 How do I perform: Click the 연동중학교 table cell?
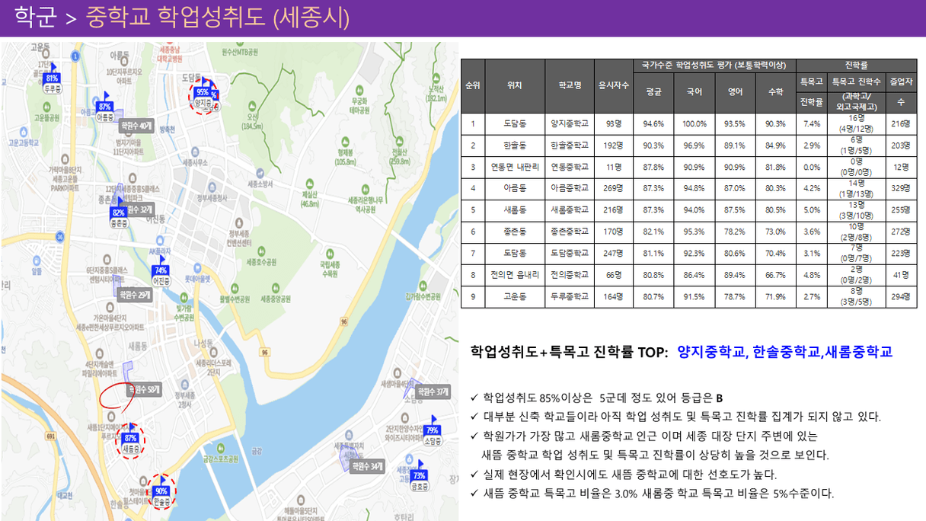(x=570, y=167)
